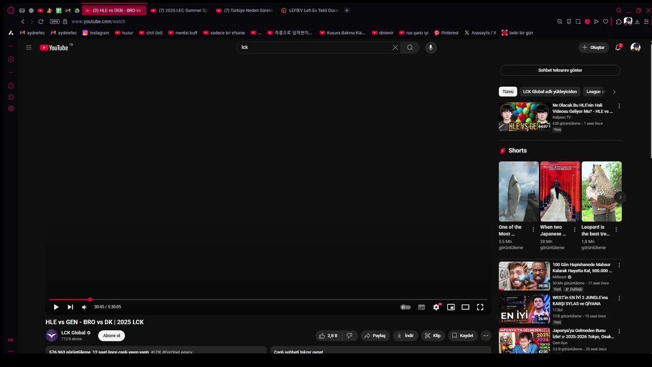
Task: Select LCK Global adlı yükleyiciden chip
Action: pos(550,92)
